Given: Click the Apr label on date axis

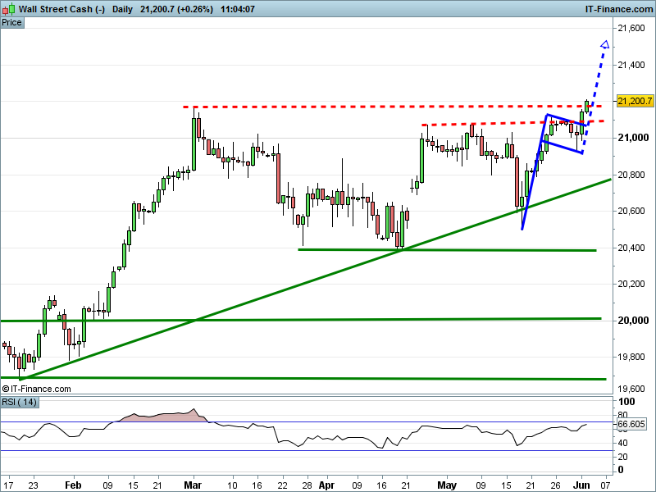Looking at the screenshot, I should point(326,485).
